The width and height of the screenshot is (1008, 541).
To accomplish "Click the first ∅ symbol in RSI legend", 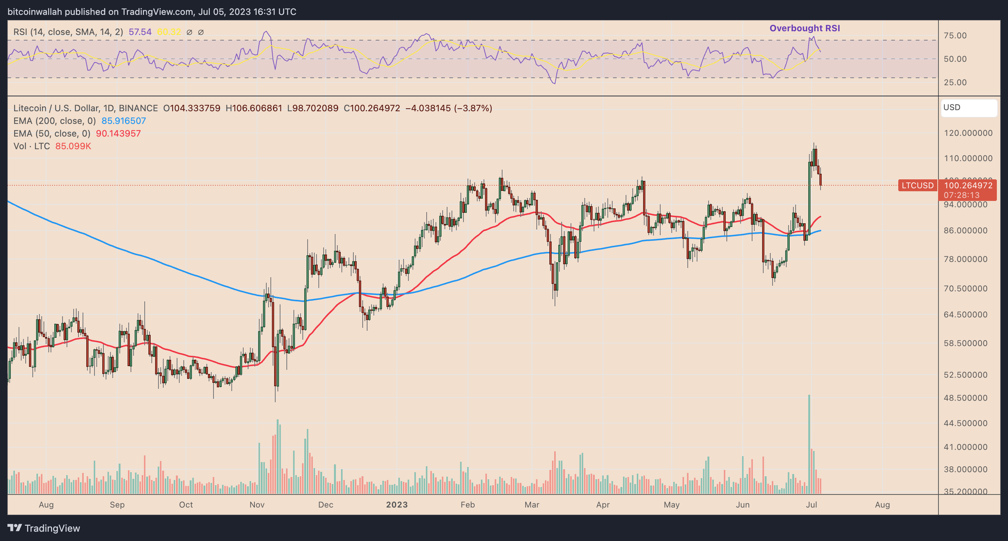I will [189, 32].
